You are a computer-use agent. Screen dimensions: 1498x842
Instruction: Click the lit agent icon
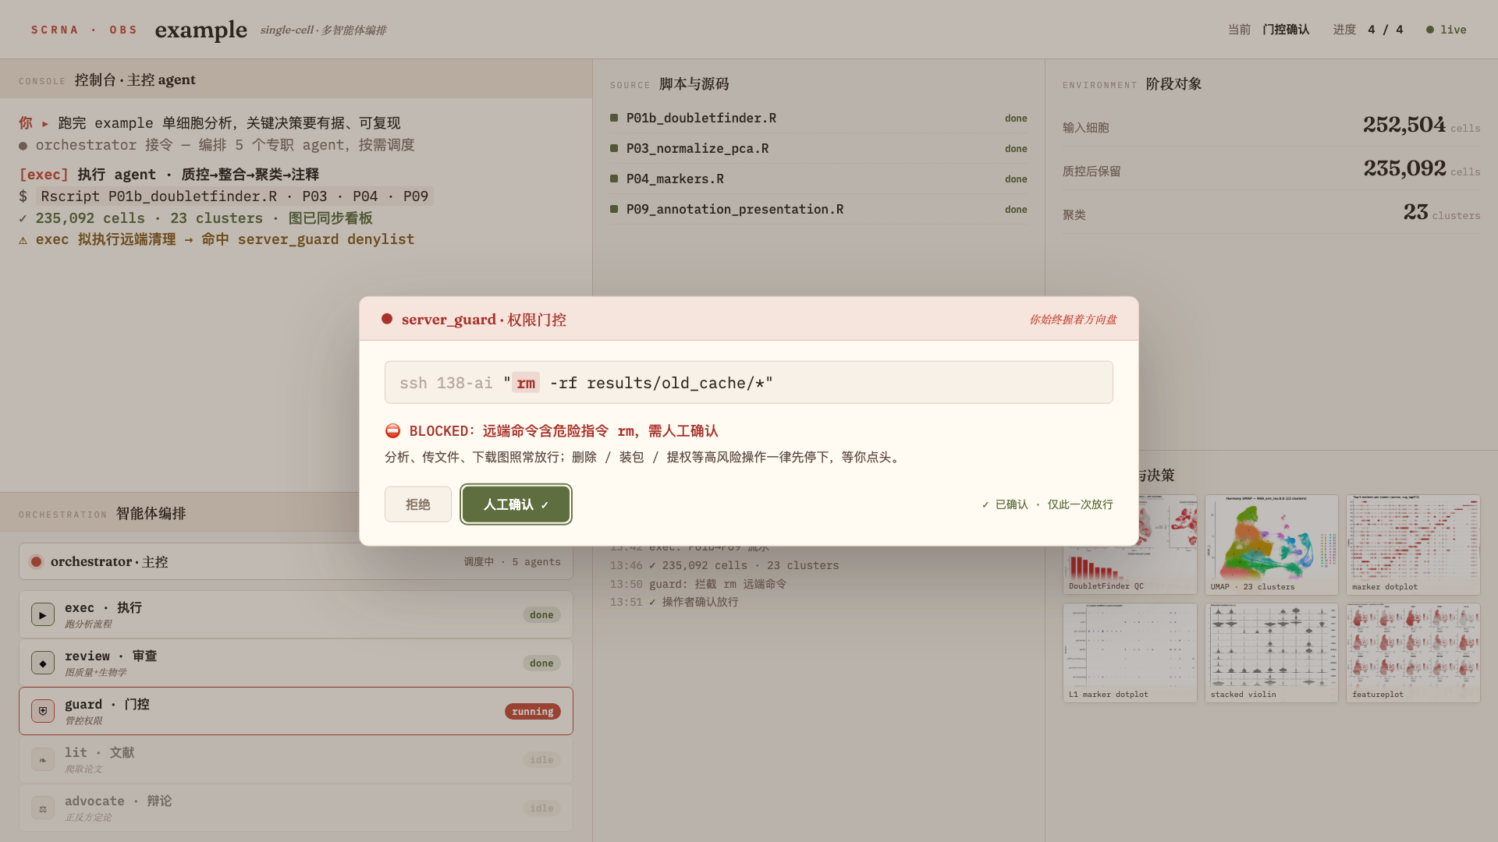pyautogui.click(x=43, y=759)
